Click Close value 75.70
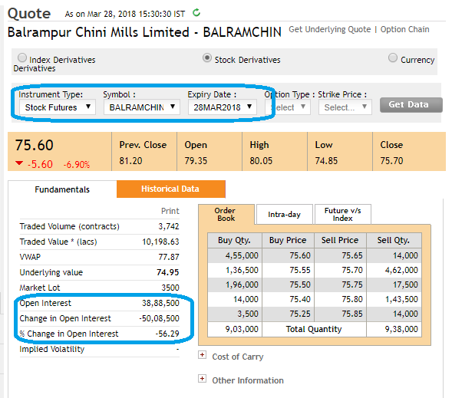 (391, 161)
